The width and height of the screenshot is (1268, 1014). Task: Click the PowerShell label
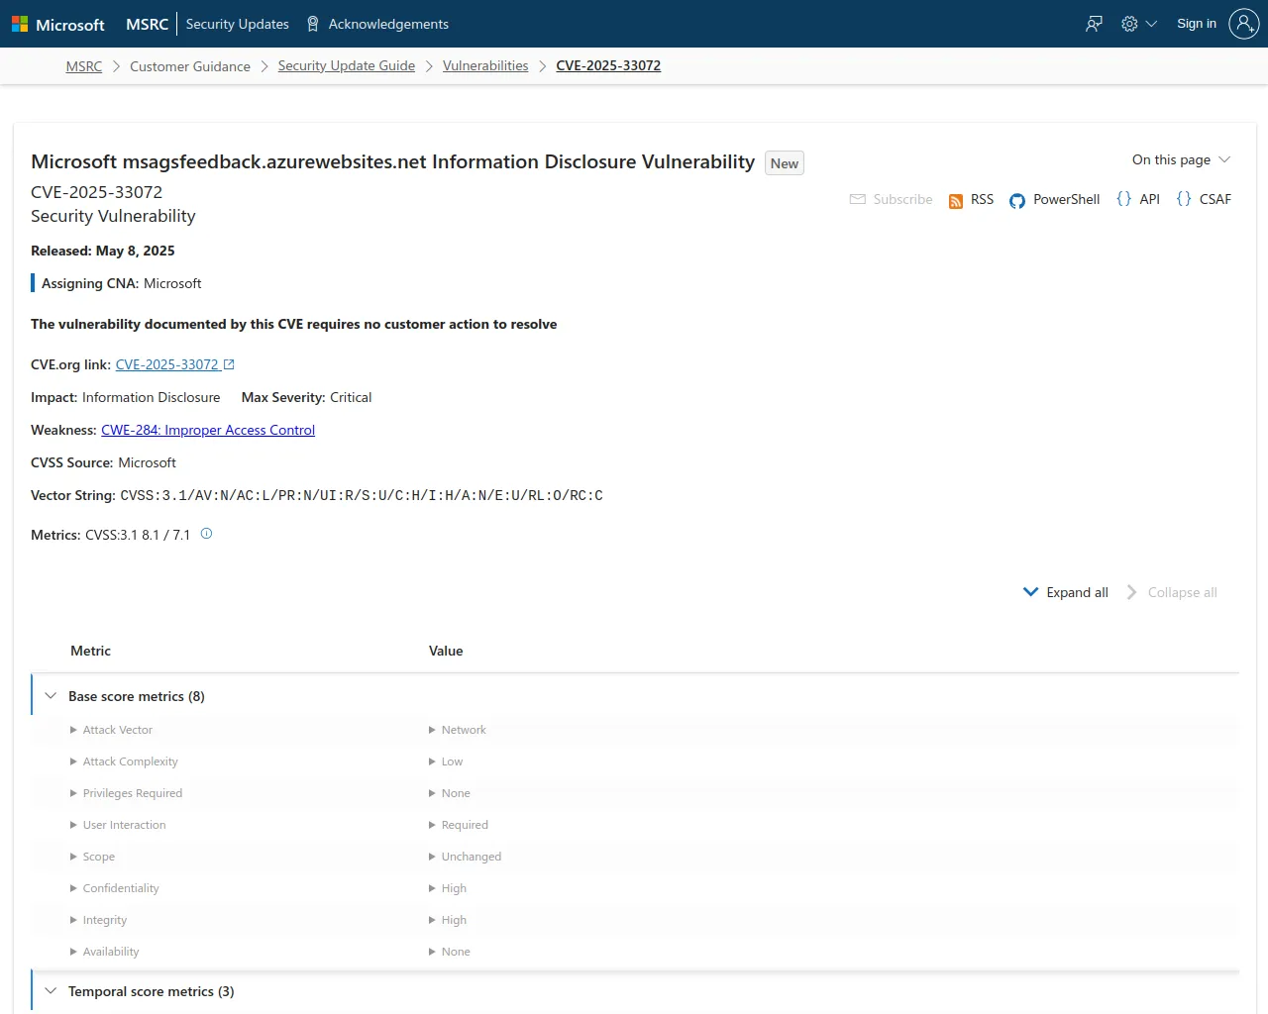tap(1066, 199)
